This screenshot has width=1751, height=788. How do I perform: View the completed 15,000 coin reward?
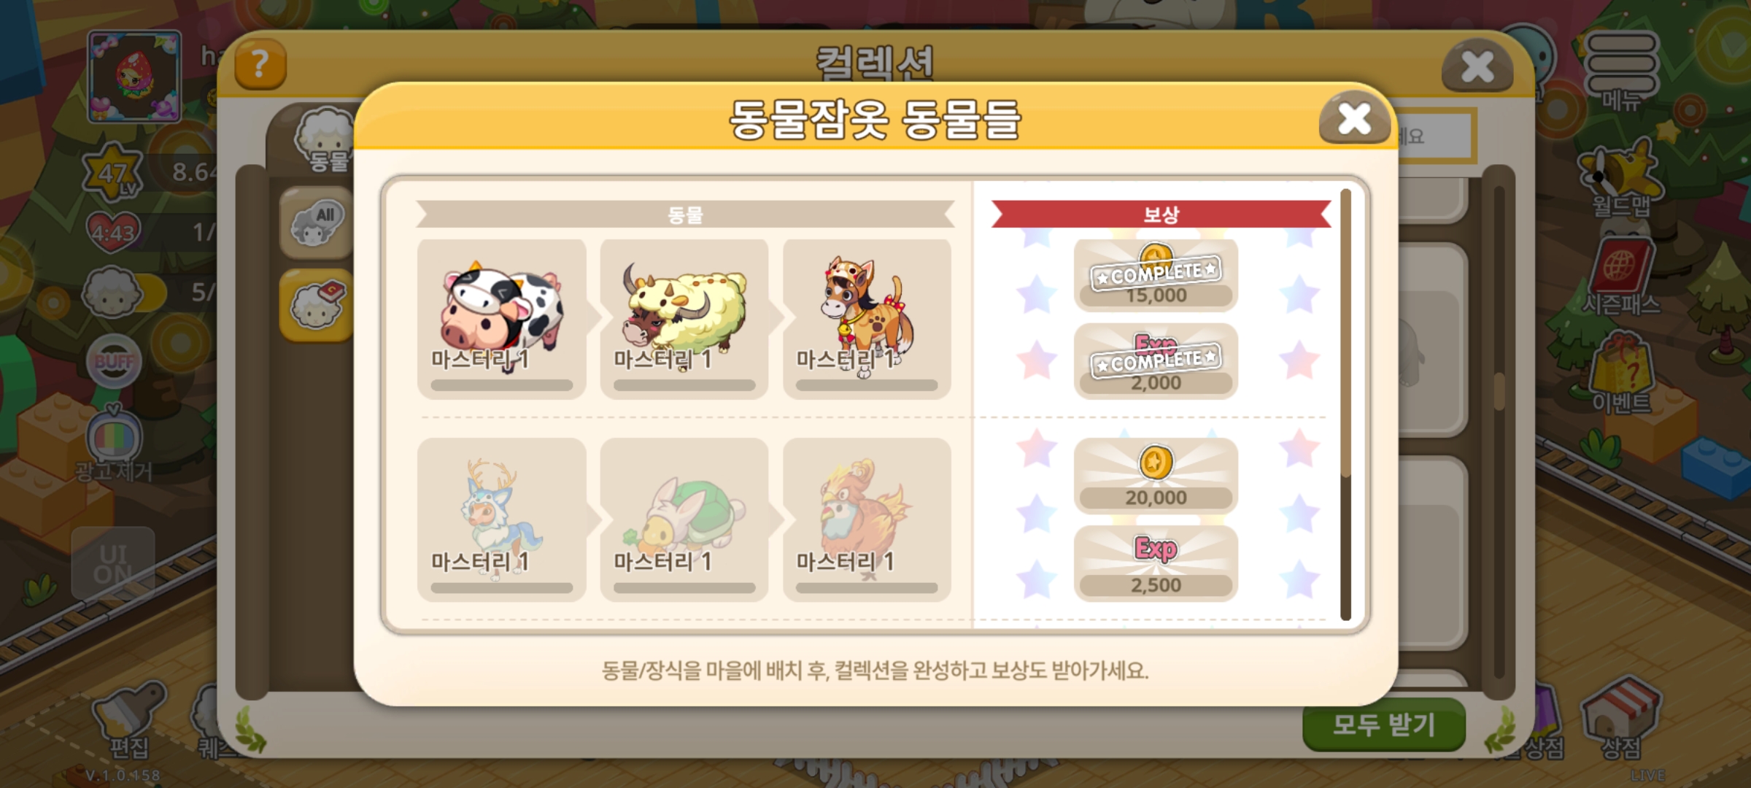pyautogui.click(x=1156, y=275)
